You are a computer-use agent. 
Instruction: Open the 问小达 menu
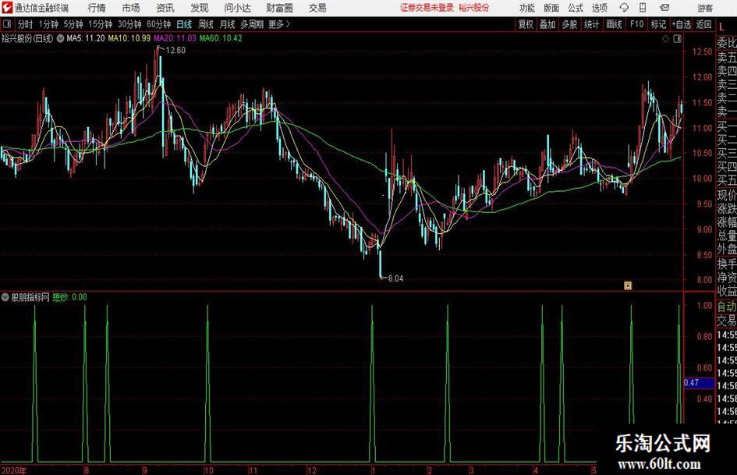(237, 8)
